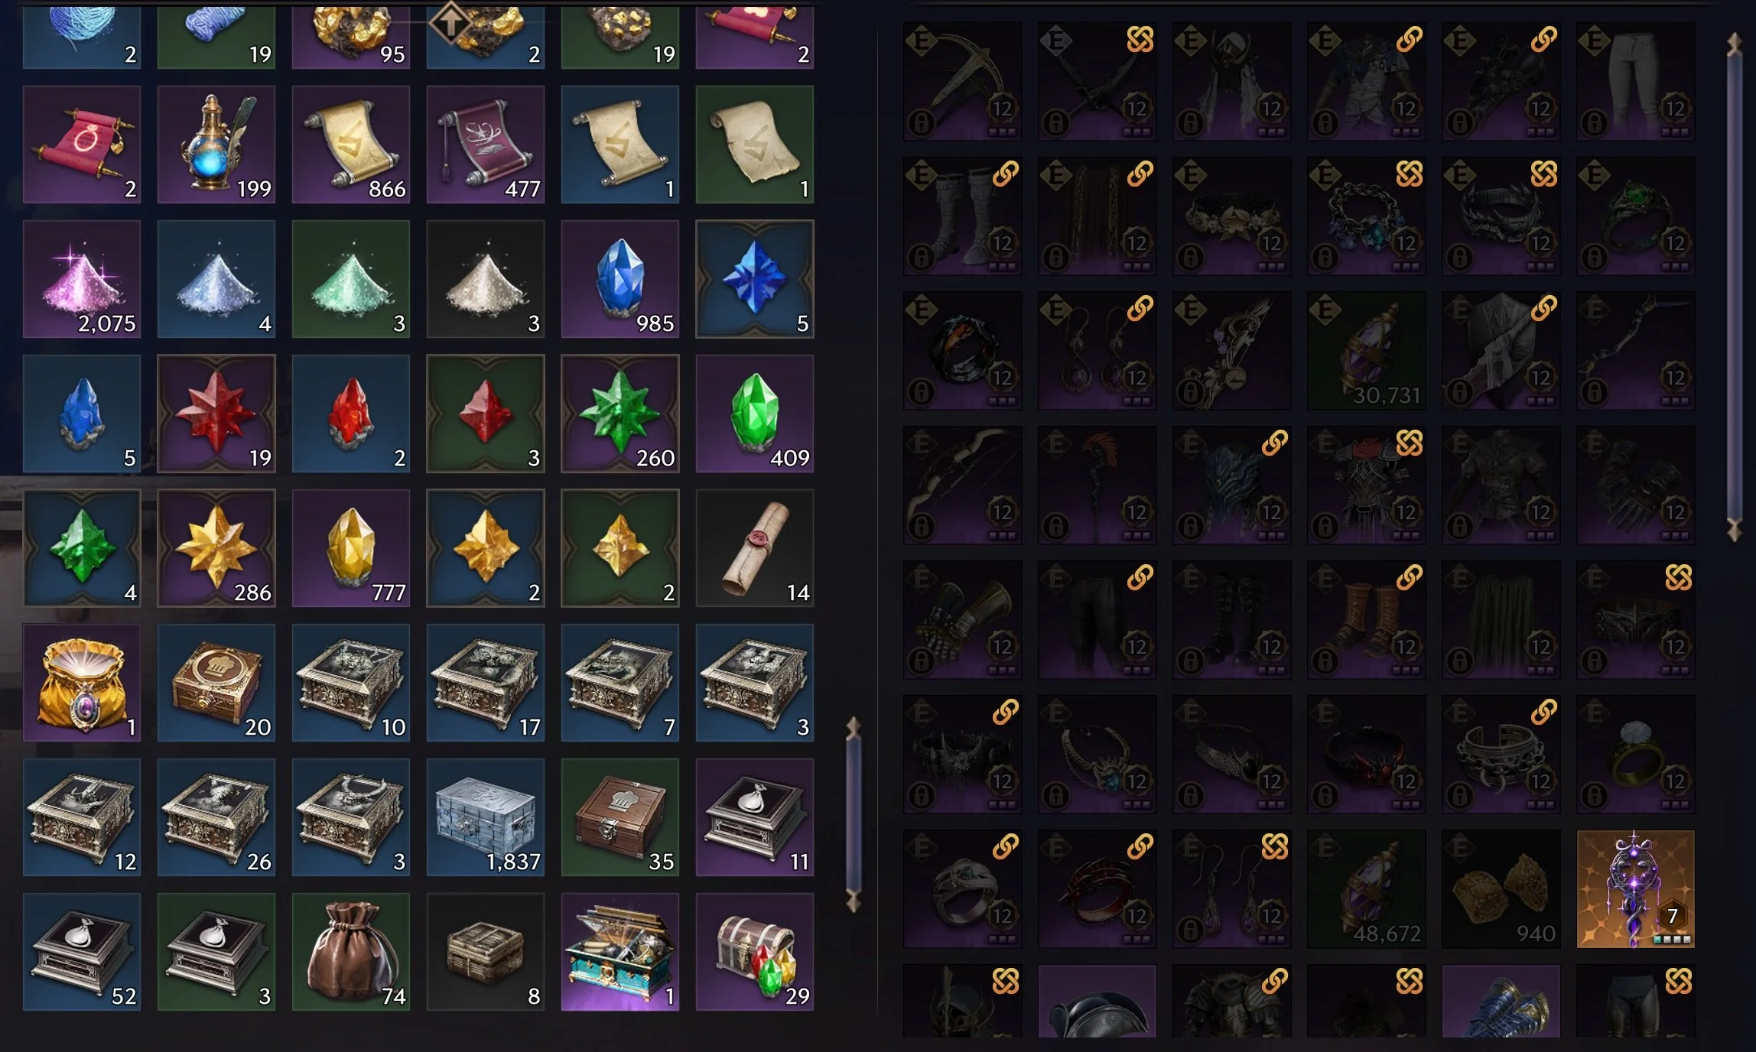Select the golden scroll stack of 866
The image size is (1756, 1052).
click(351, 144)
